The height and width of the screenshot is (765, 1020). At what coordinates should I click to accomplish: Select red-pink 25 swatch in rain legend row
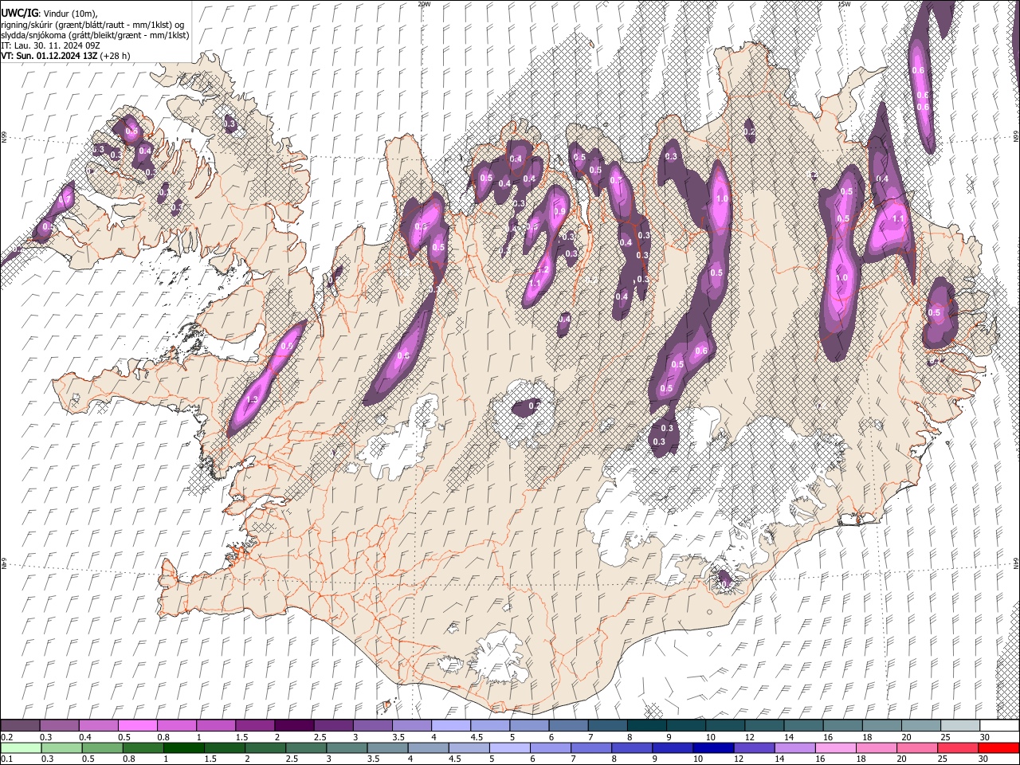pos(959,747)
